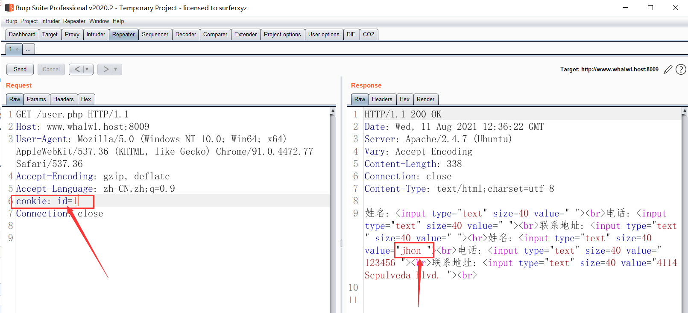This screenshot has height=313, width=688.
Task: Open the CO2 extension tab
Action: pyautogui.click(x=369, y=35)
